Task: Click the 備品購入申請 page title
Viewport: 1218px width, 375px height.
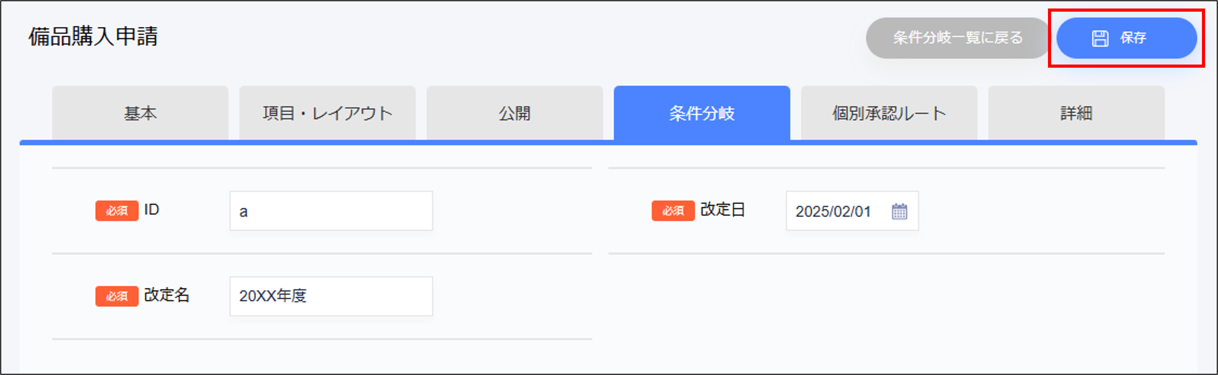Action: click(x=93, y=37)
